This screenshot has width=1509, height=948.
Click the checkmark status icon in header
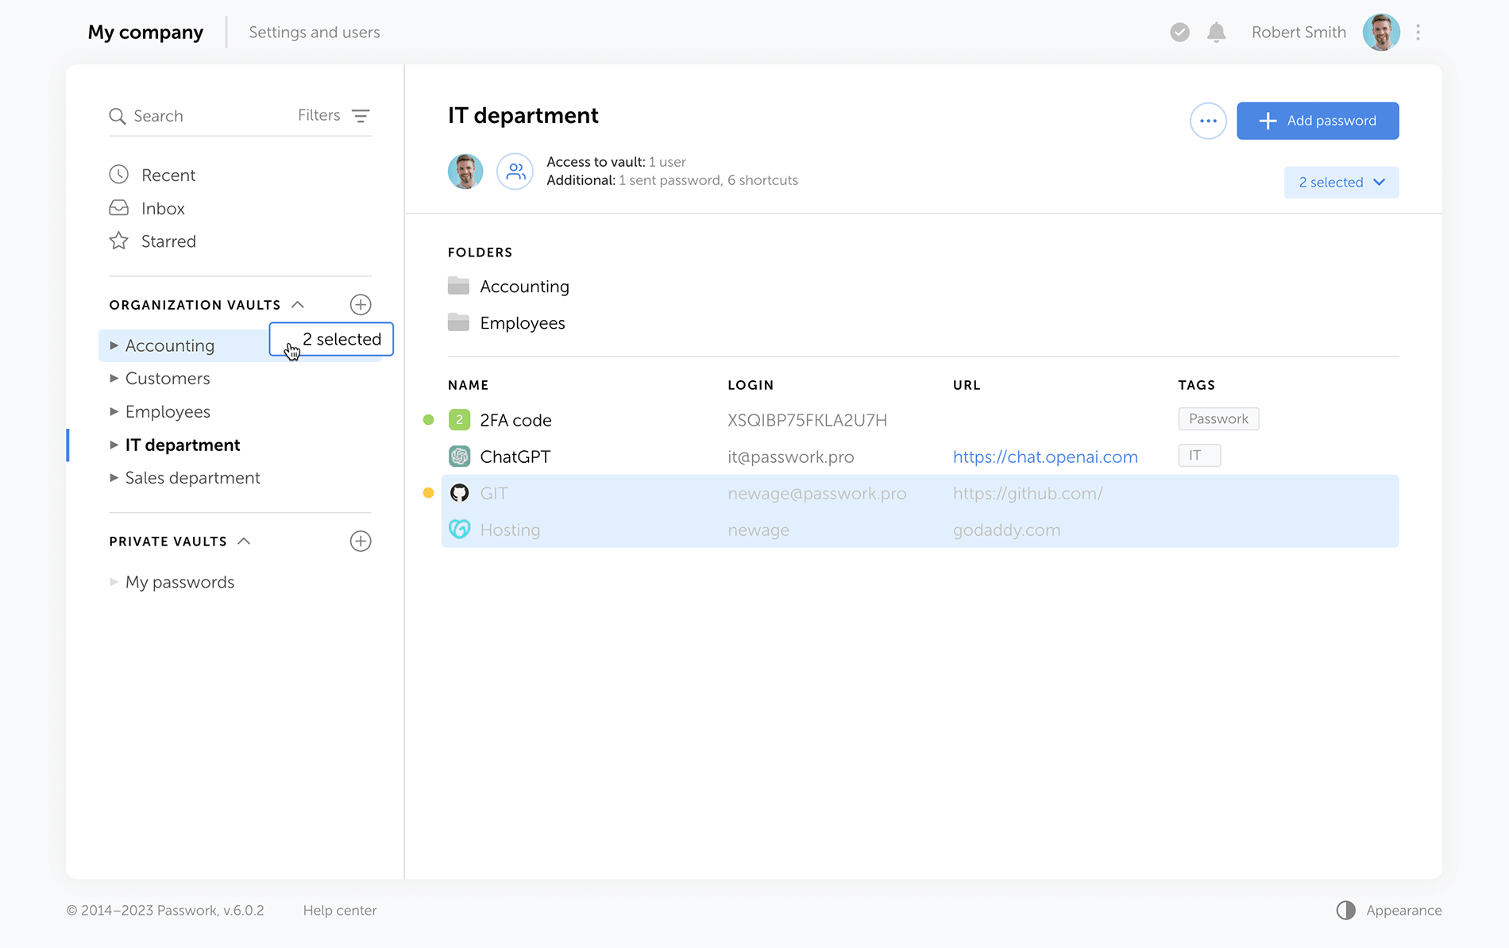(1179, 33)
